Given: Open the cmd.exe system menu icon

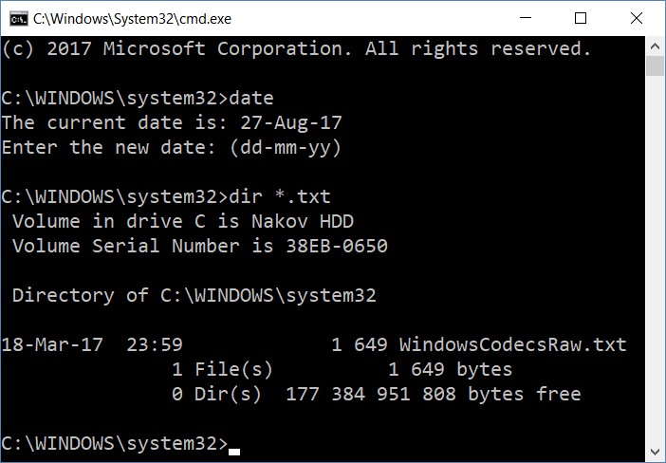Looking at the screenshot, I should (19, 19).
